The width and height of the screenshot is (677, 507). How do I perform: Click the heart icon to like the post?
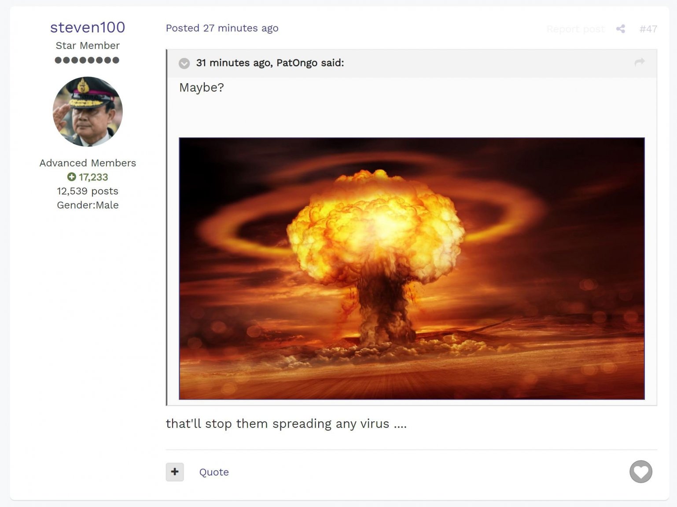tap(641, 472)
